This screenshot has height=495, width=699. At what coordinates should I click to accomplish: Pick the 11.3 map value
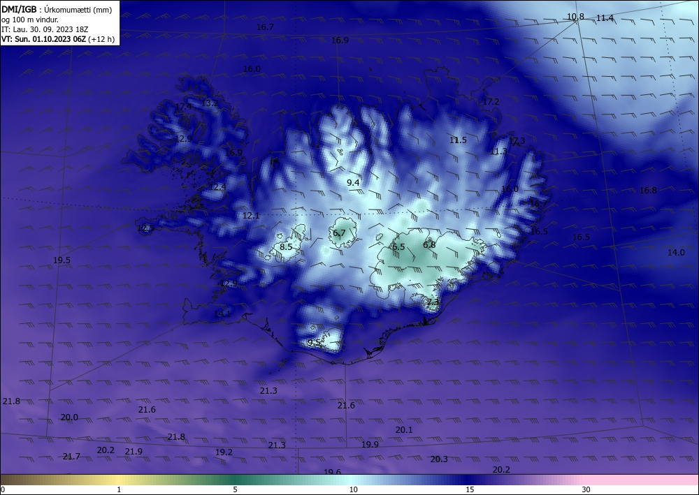click(x=498, y=152)
